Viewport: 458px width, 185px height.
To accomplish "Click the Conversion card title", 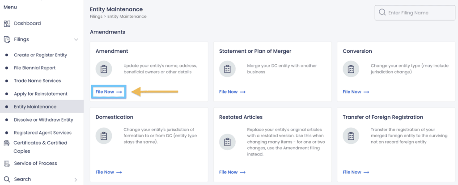I will [357, 51].
